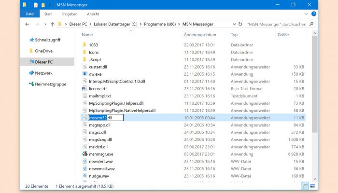This screenshot has width=338, height=193.
Task: Select the file name msidcrl.dll
Action: pyautogui.click(x=99, y=147)
